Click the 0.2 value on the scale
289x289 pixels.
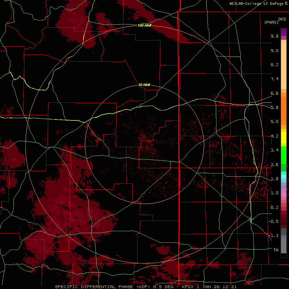point(275,207)
